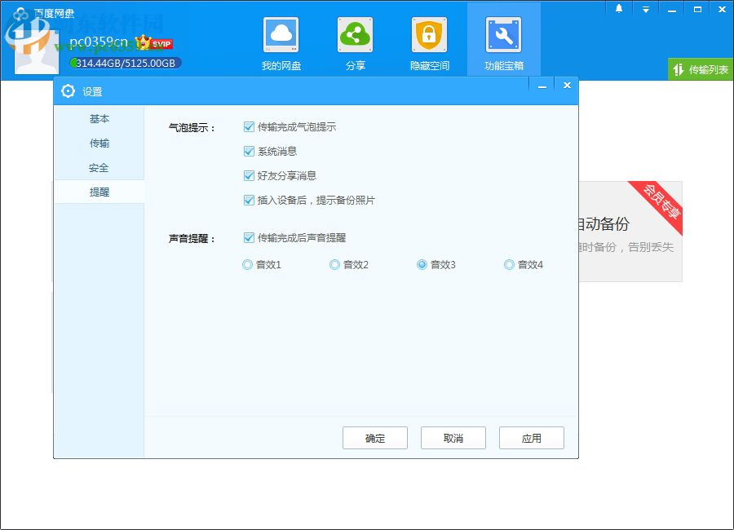Screen dimensions: 734x530
Task: Click the settings gear in dialog title
Action: [x=69, y=91]
